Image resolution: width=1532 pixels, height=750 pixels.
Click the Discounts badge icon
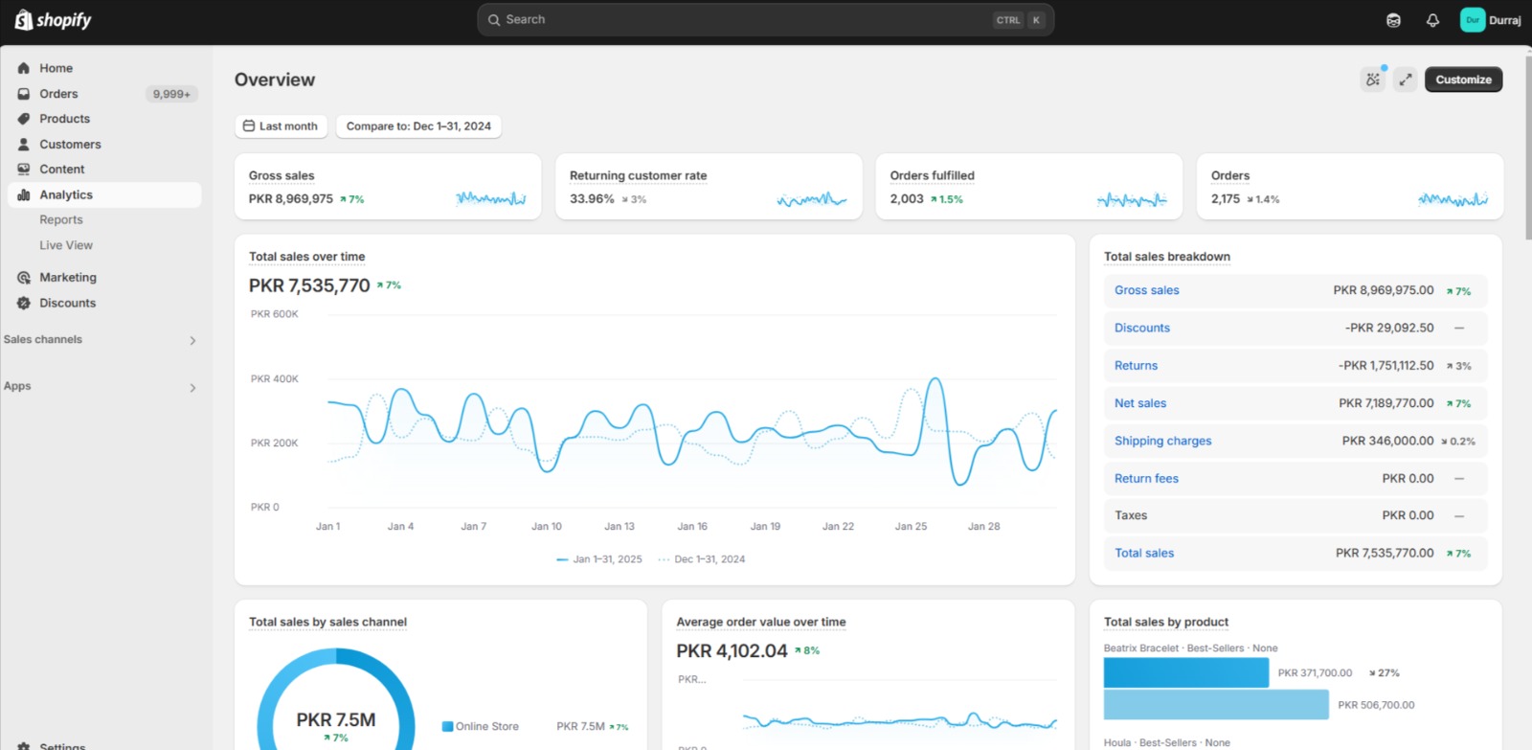[x=24, y=303]
